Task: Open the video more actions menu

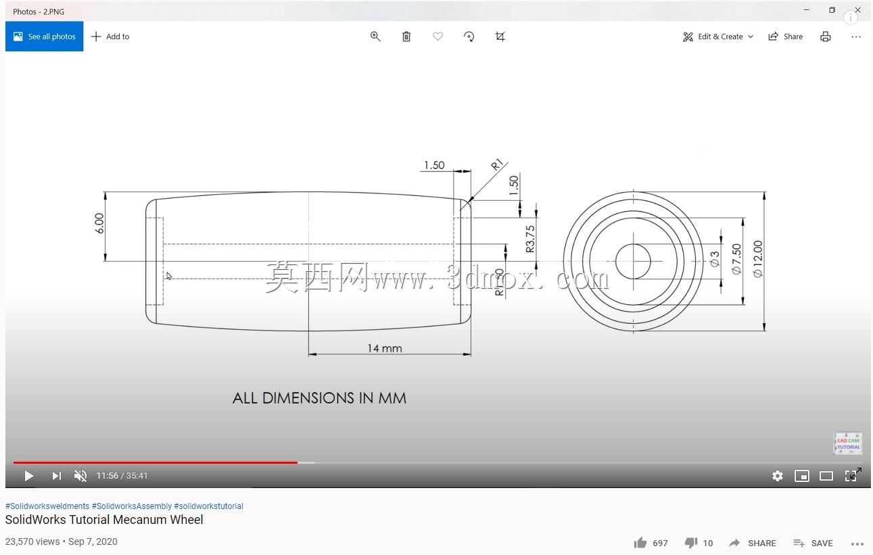Action: coord(857,544)
